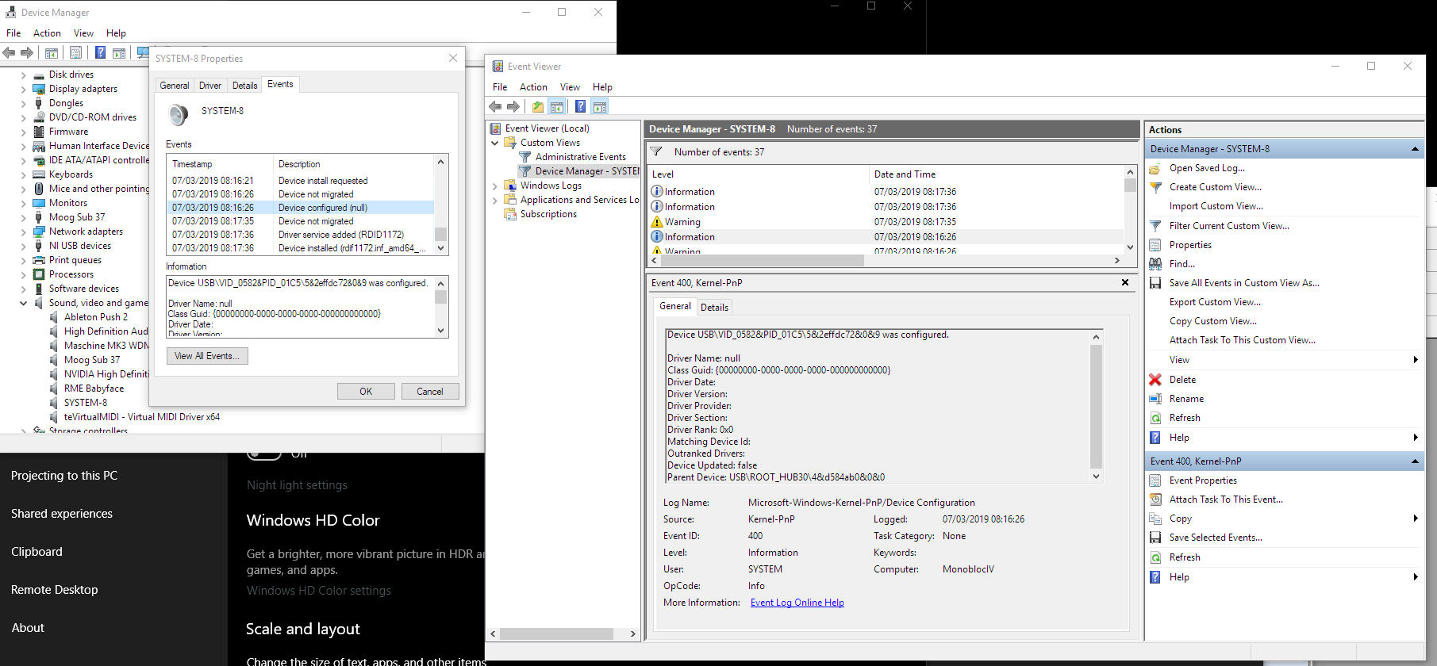Image resolution: width=1437 pixels, height=666 pixels.
Task: Open View submenu in Actions pane
Action: tap(1285, 360)
